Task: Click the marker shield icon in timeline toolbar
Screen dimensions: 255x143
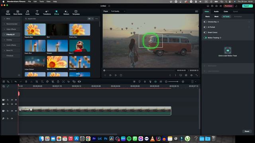Action: 139,81
